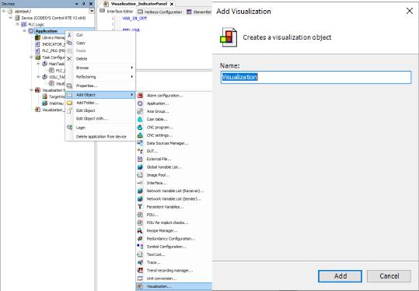Click the Add Folder icon
The image size is (419, 291).
69,103
